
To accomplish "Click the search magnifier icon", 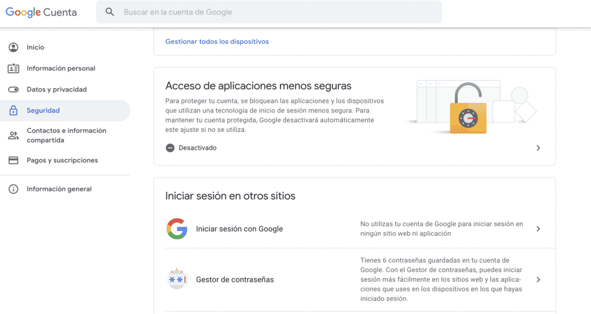I will click(x=110, y=12).
